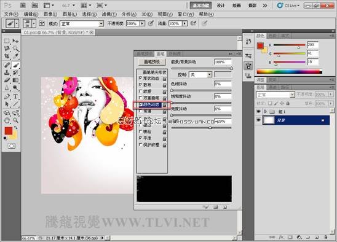Click delete layer trash icon
This screenshot has height=242, width=337.
pos(325,237)
